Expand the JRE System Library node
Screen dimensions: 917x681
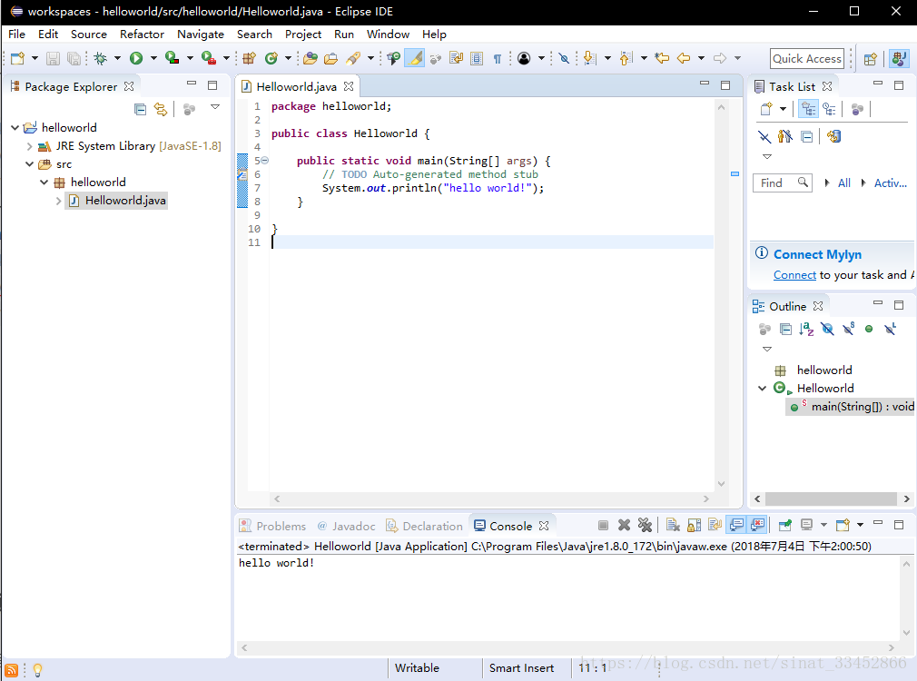click(29, 146)
